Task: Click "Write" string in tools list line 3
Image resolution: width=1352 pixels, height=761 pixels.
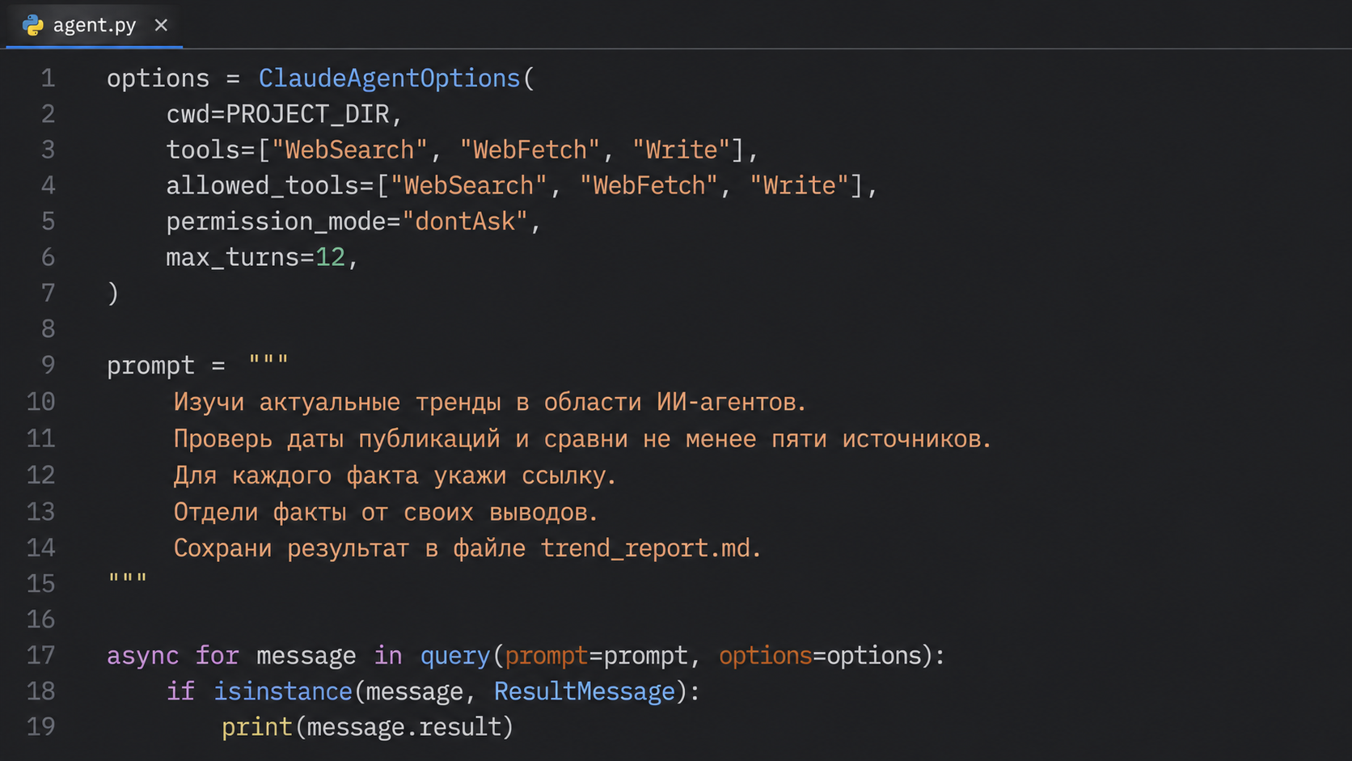Action: pyautogui.click(x=682, y=150)
